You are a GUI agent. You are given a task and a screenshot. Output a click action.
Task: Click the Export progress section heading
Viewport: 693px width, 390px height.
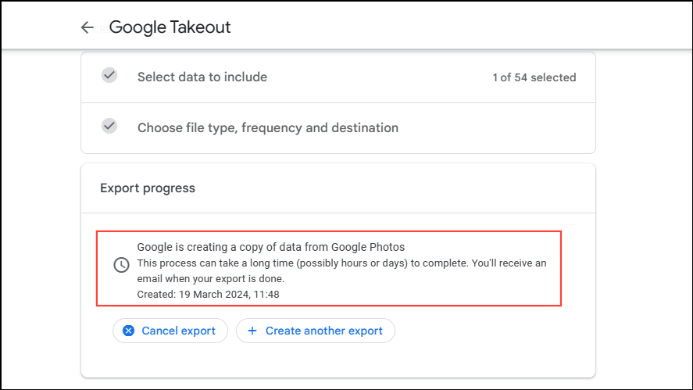[x=148, y=188]
